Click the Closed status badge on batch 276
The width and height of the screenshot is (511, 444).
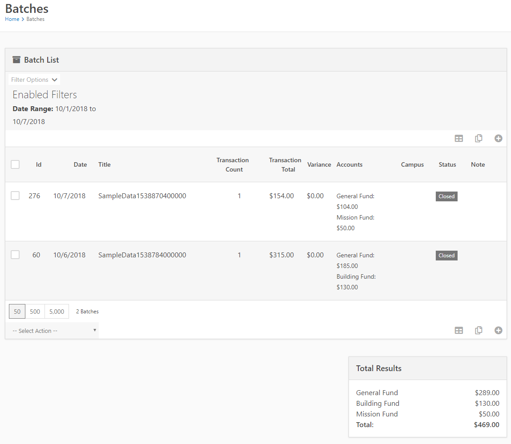pos(446,196)
